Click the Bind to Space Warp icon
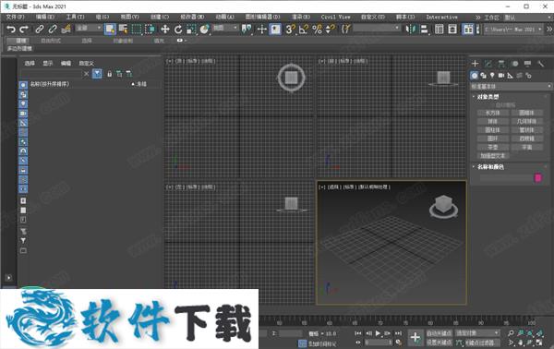This screenshot has height=349, width=554. [66, 30]
